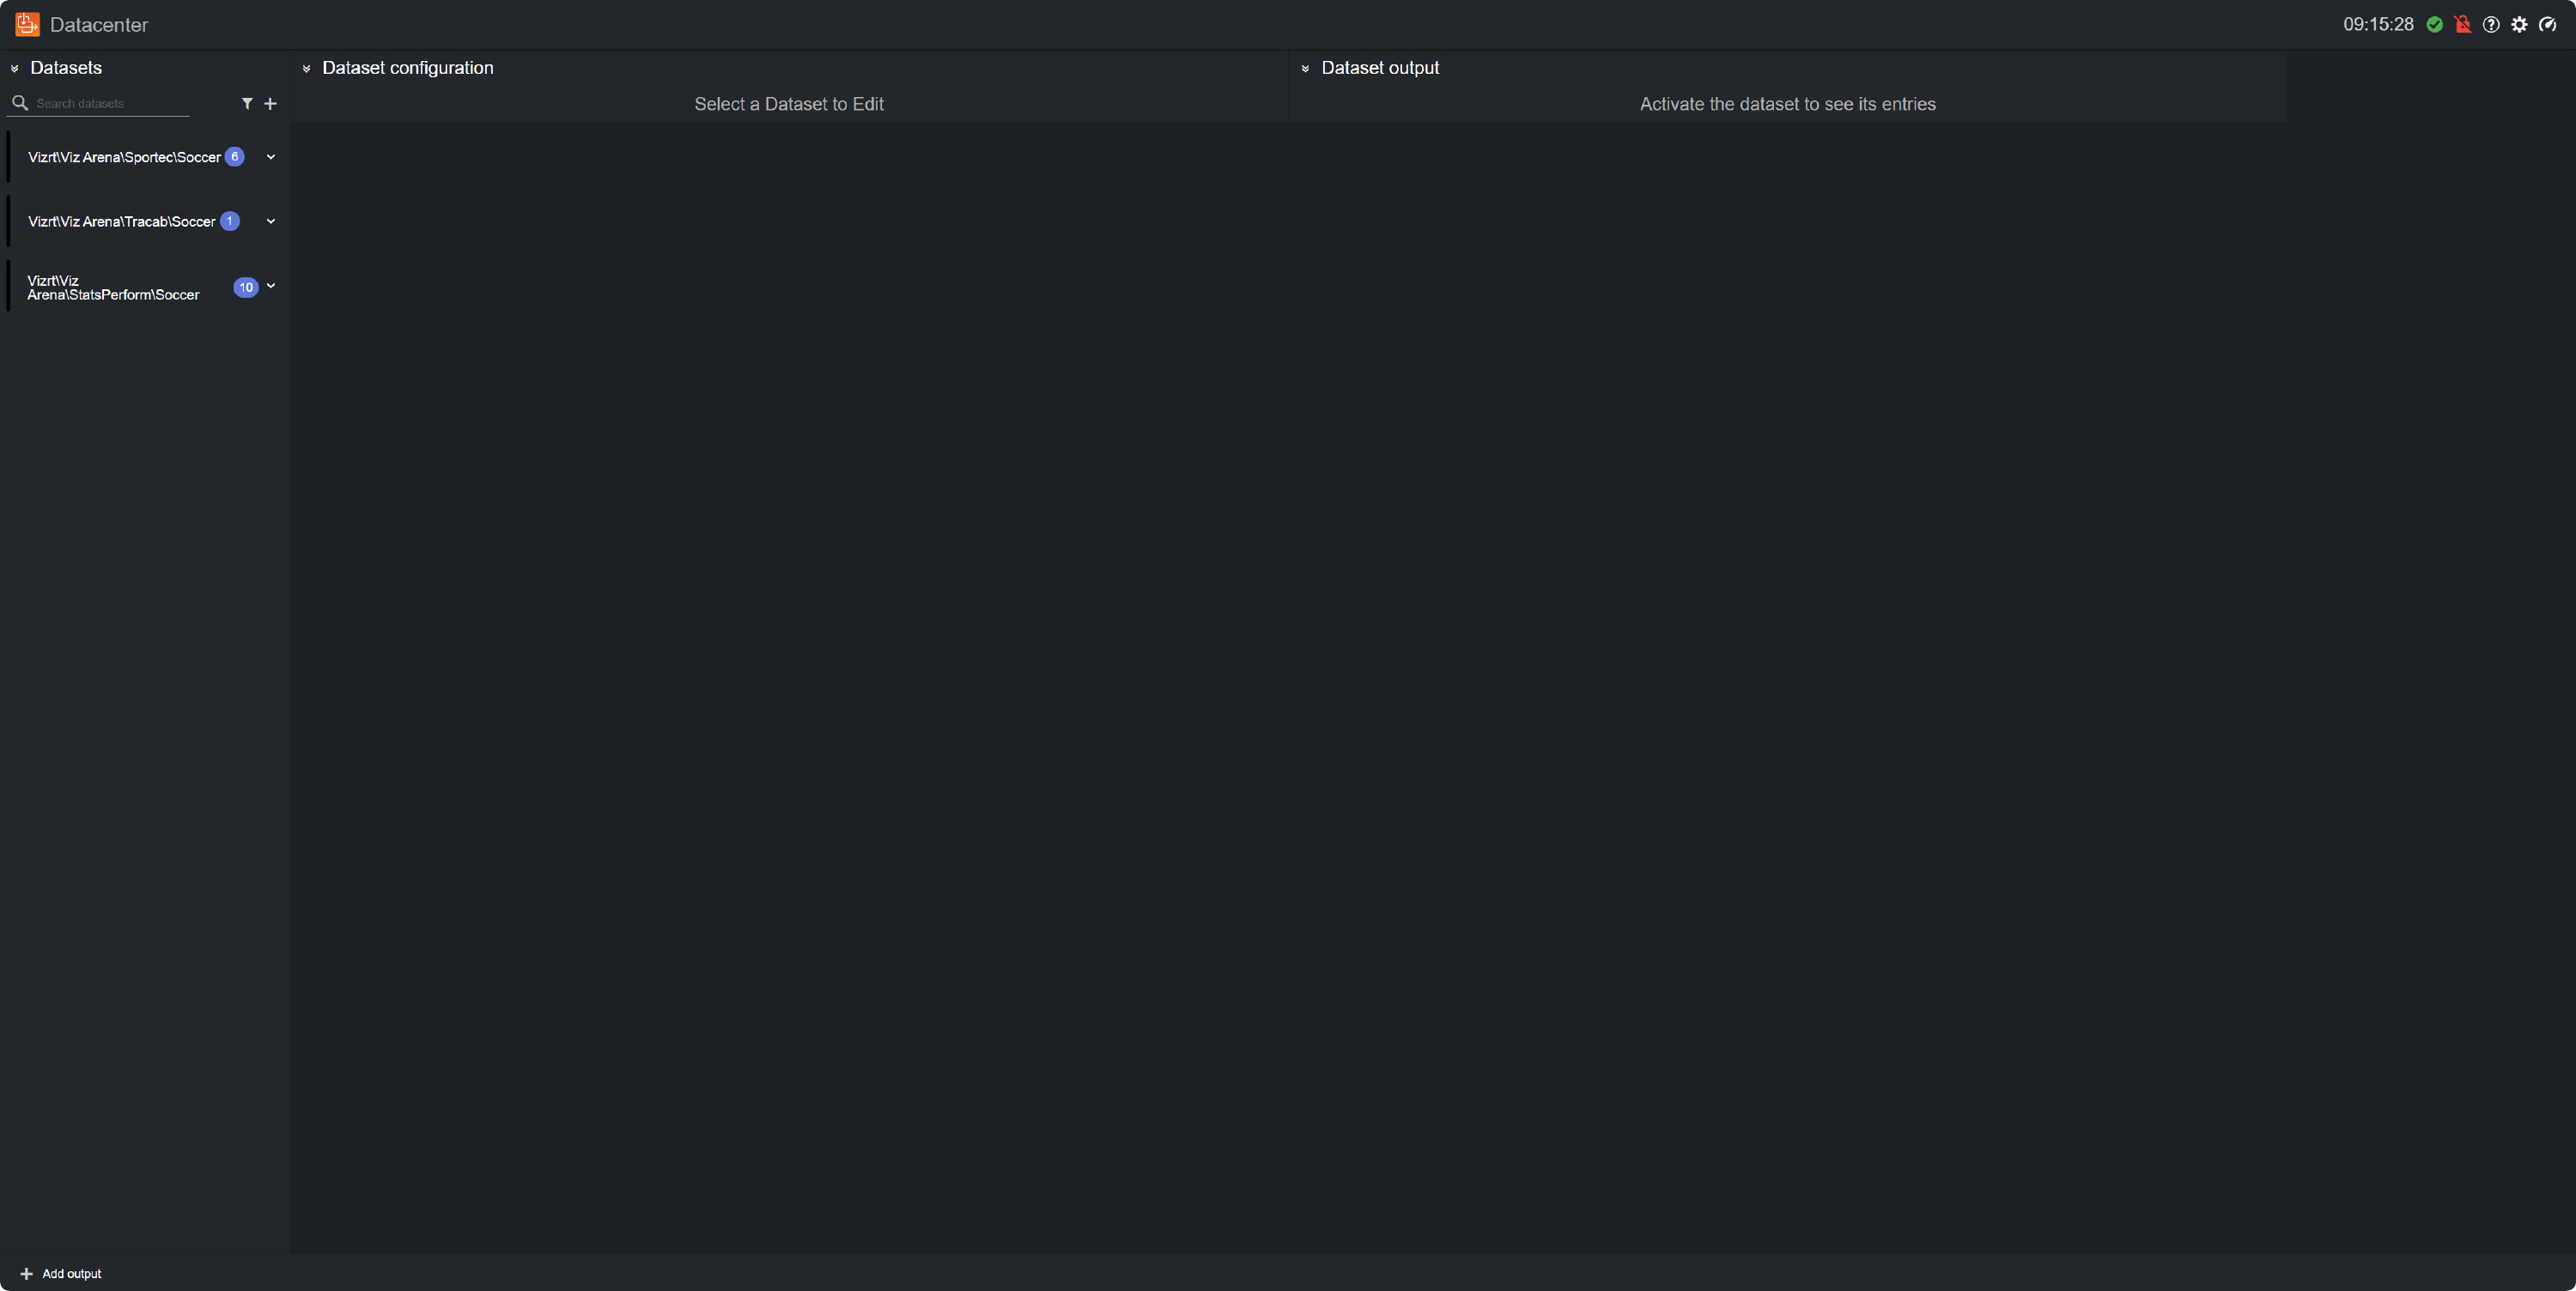Activate the Vizrt\Viz Arena\Tracab\Soccer dataset
Screen dimensions: 2576x1291
121,221
